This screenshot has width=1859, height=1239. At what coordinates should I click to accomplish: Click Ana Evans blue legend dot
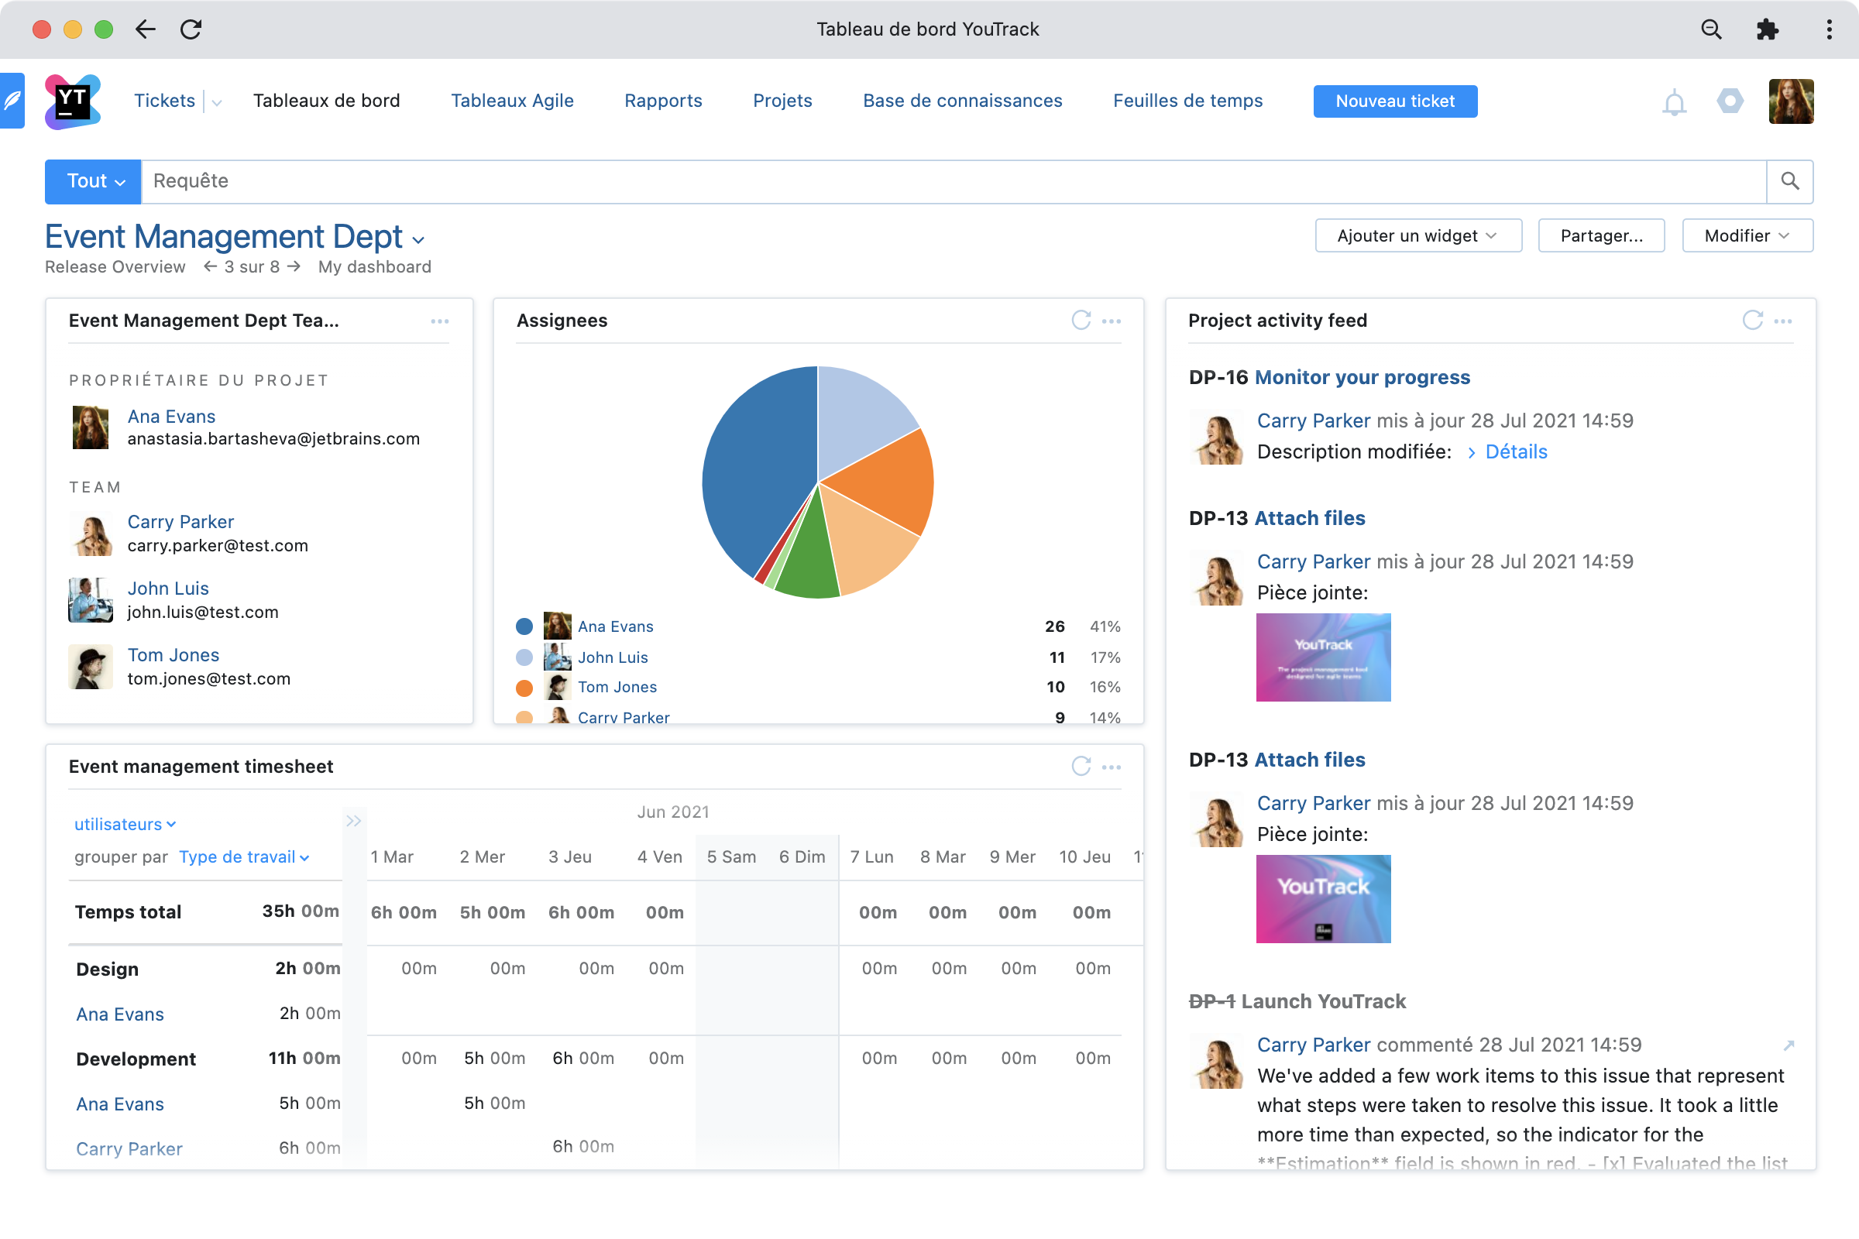point(524,626)
